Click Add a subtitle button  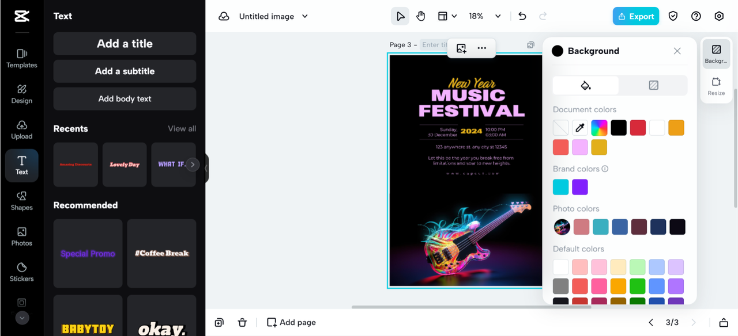pyautogui.click(x=125, y=71)
